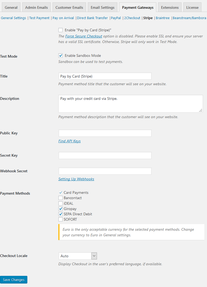Select the PayPal gateway sub-link

click(x=116, y=18)
